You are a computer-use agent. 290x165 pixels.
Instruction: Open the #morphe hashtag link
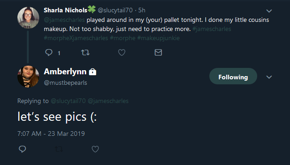[x=123, y=38]
